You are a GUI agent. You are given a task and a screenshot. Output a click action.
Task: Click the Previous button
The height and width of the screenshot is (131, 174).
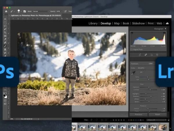[x=139, y=114]
